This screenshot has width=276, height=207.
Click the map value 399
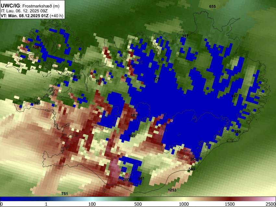(x=37, y=103)
